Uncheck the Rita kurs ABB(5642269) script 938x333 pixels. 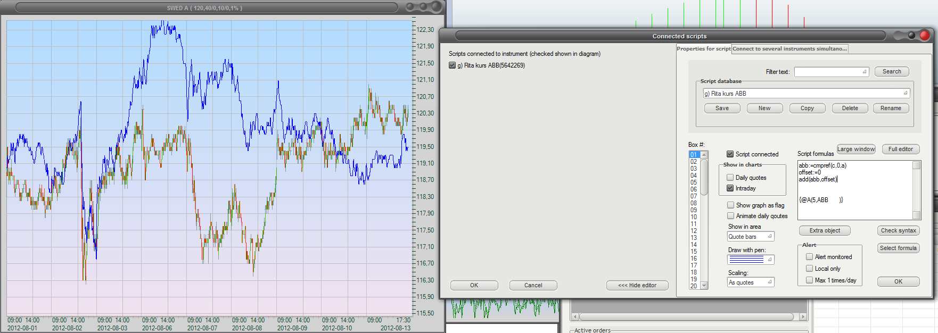click(452, 65)
